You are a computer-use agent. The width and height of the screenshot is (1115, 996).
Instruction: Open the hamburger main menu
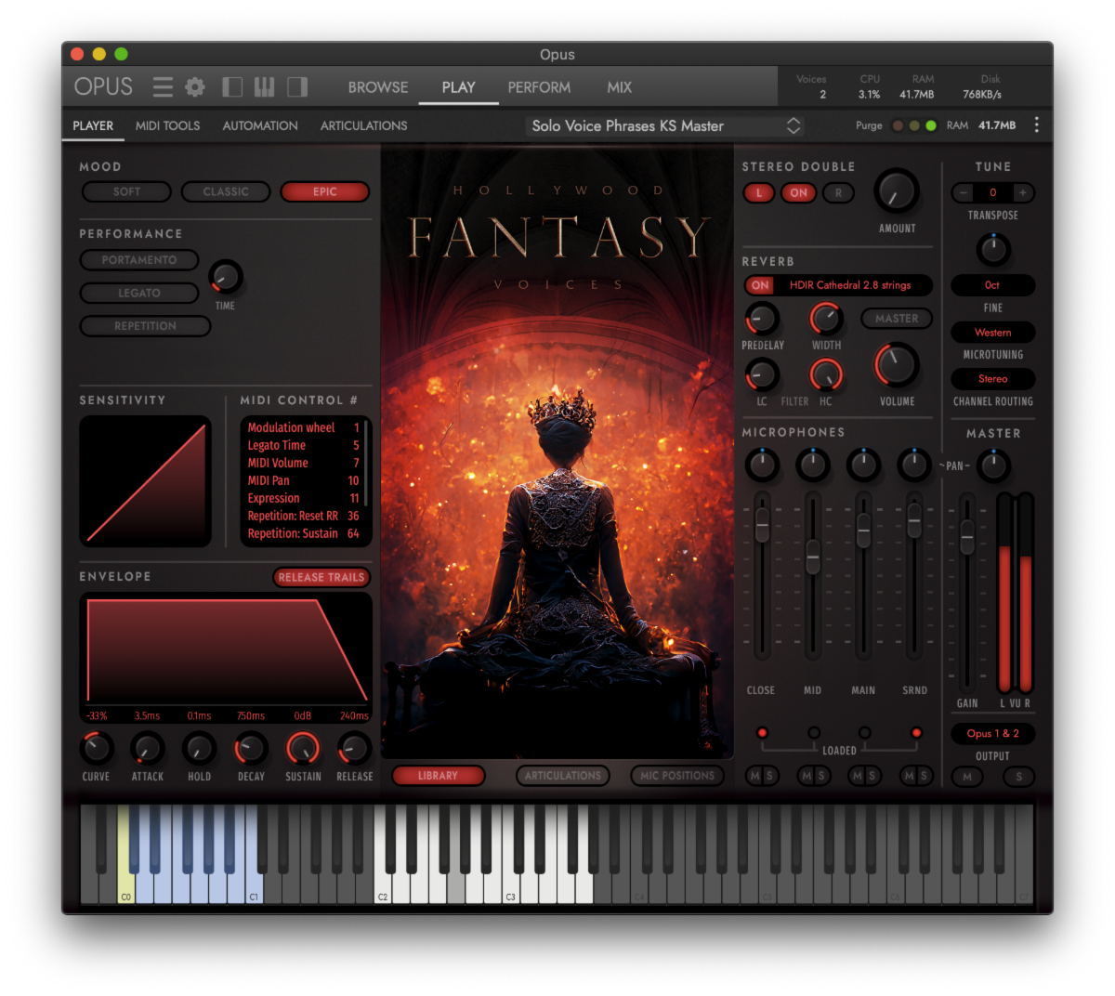click(x=163, y=87)
